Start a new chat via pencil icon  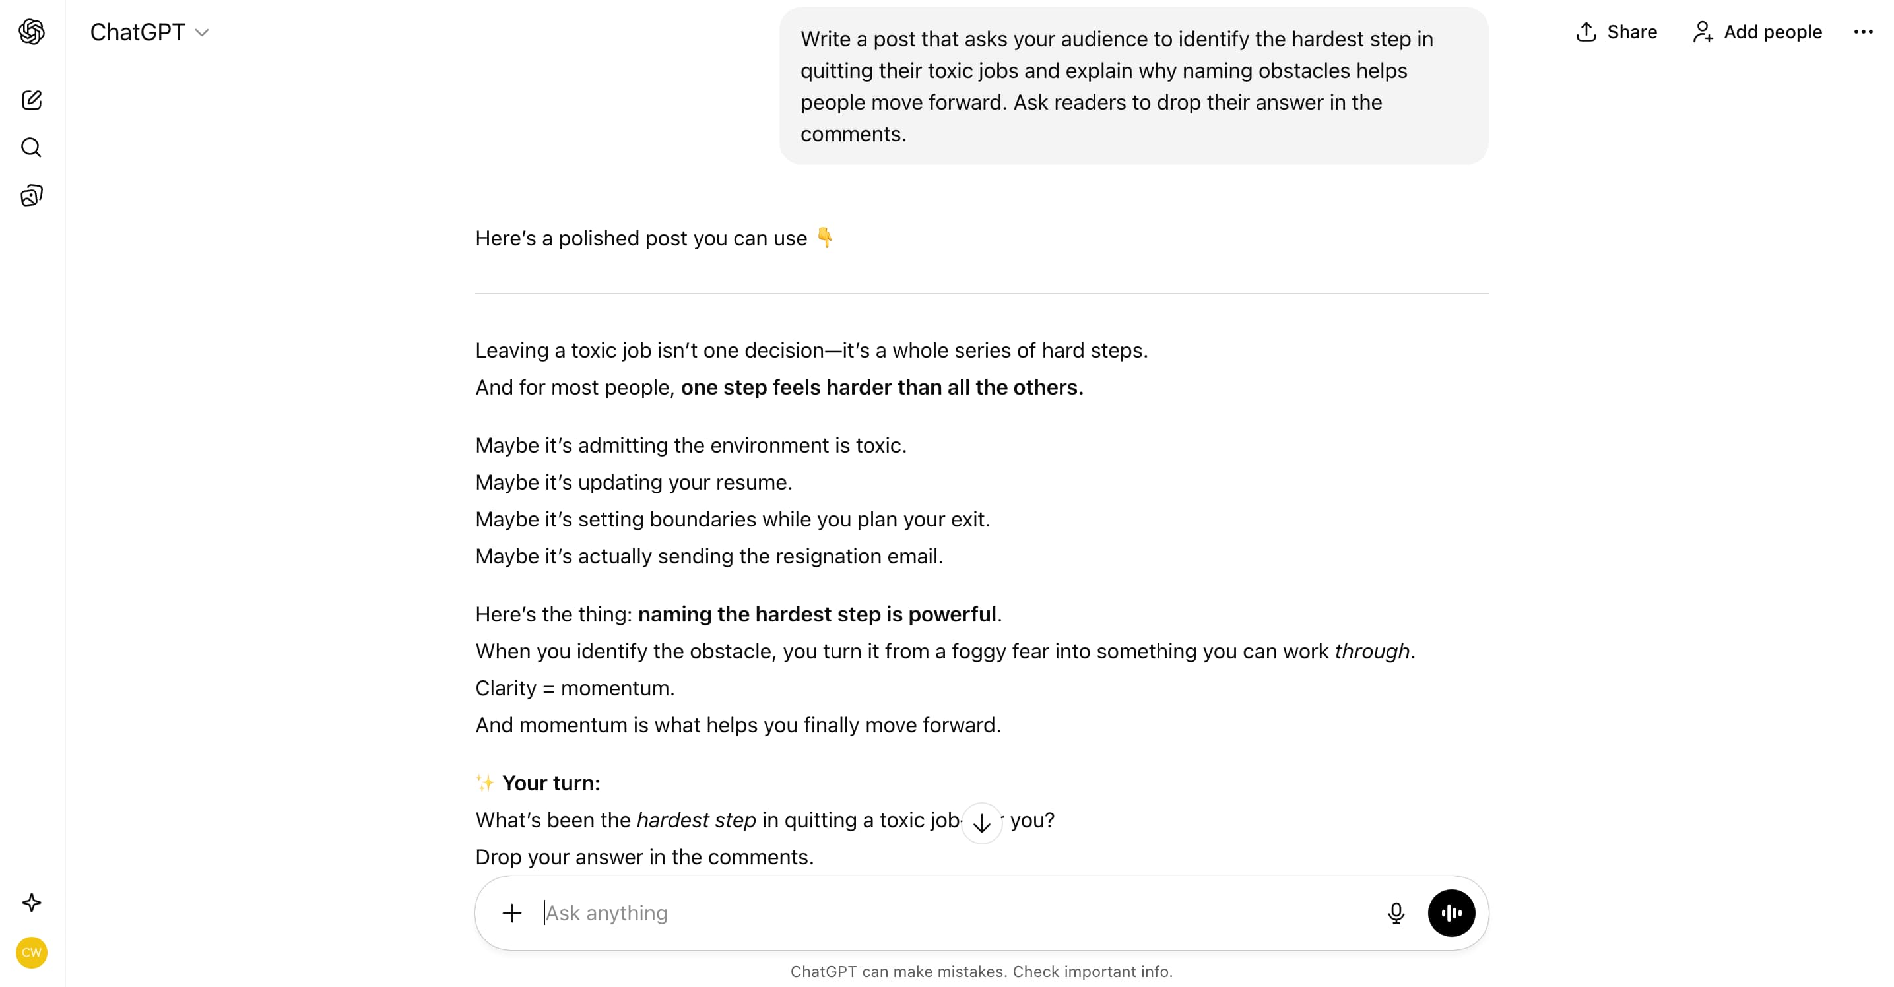(32, 100)
